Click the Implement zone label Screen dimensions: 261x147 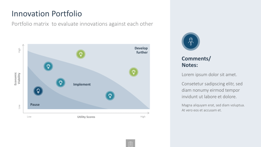(x=82, y=84)
